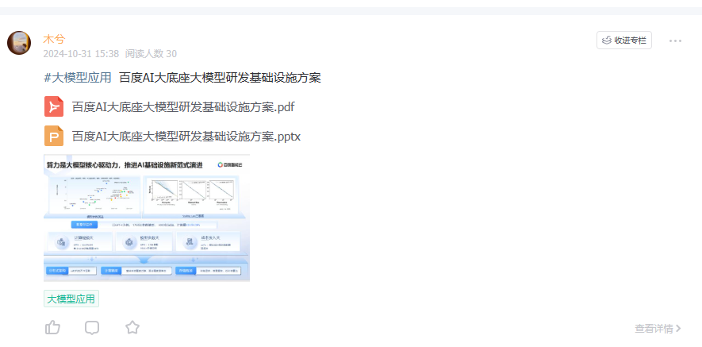Like the post with thumbs-up icon
The width and height of the screenshot is (702, 347).
pyautogui.click(x=52, y=328)
